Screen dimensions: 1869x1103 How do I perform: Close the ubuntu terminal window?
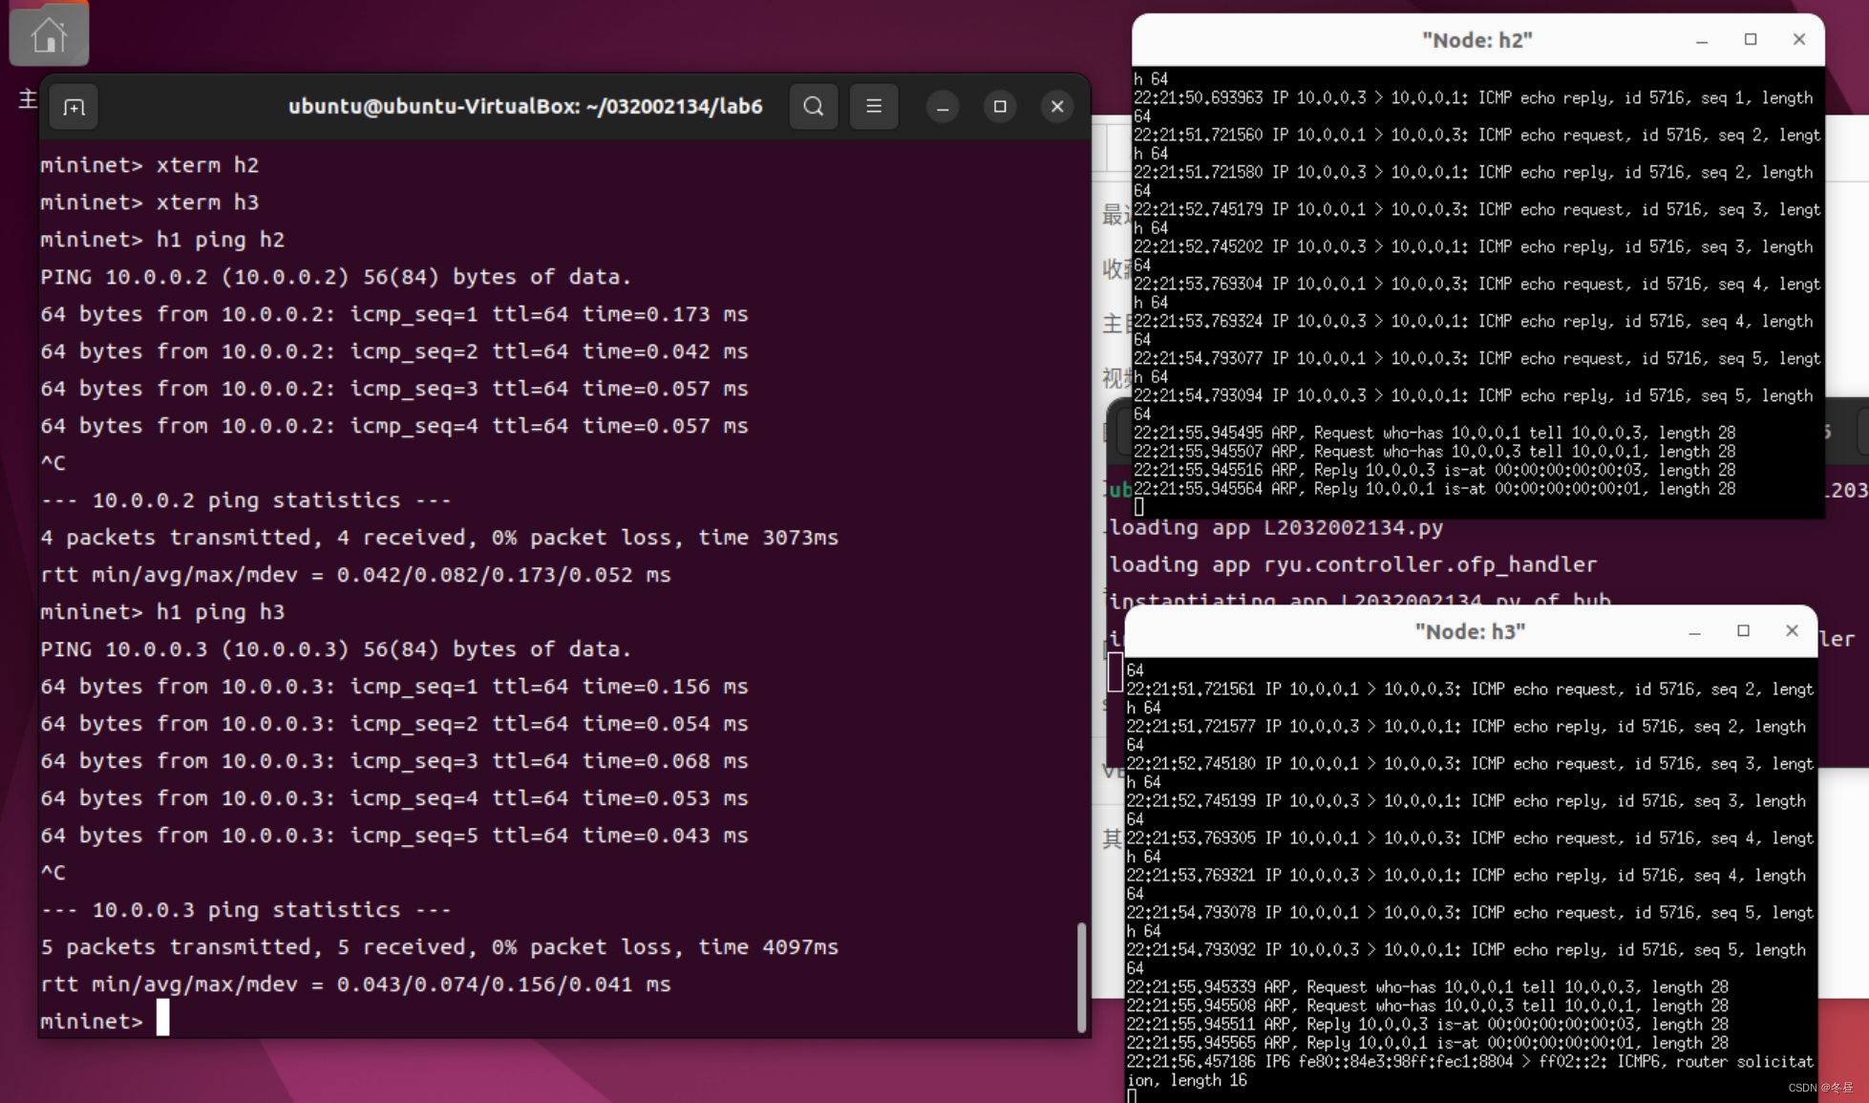[x=1057, y=107]
